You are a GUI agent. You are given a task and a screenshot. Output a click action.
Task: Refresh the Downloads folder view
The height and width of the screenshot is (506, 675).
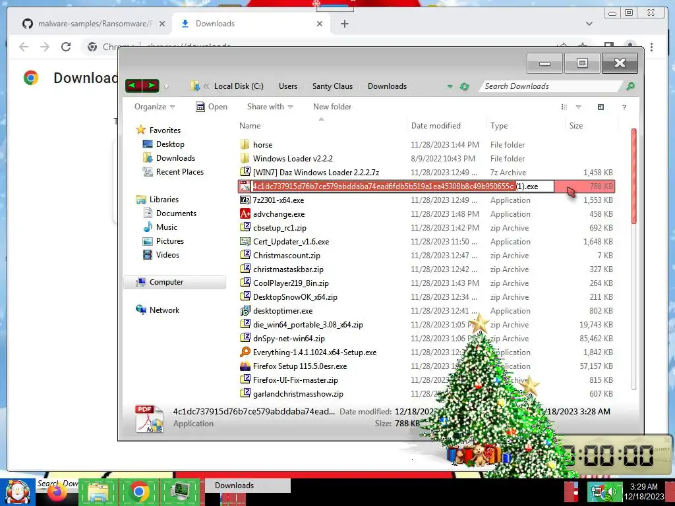(464, 86)
